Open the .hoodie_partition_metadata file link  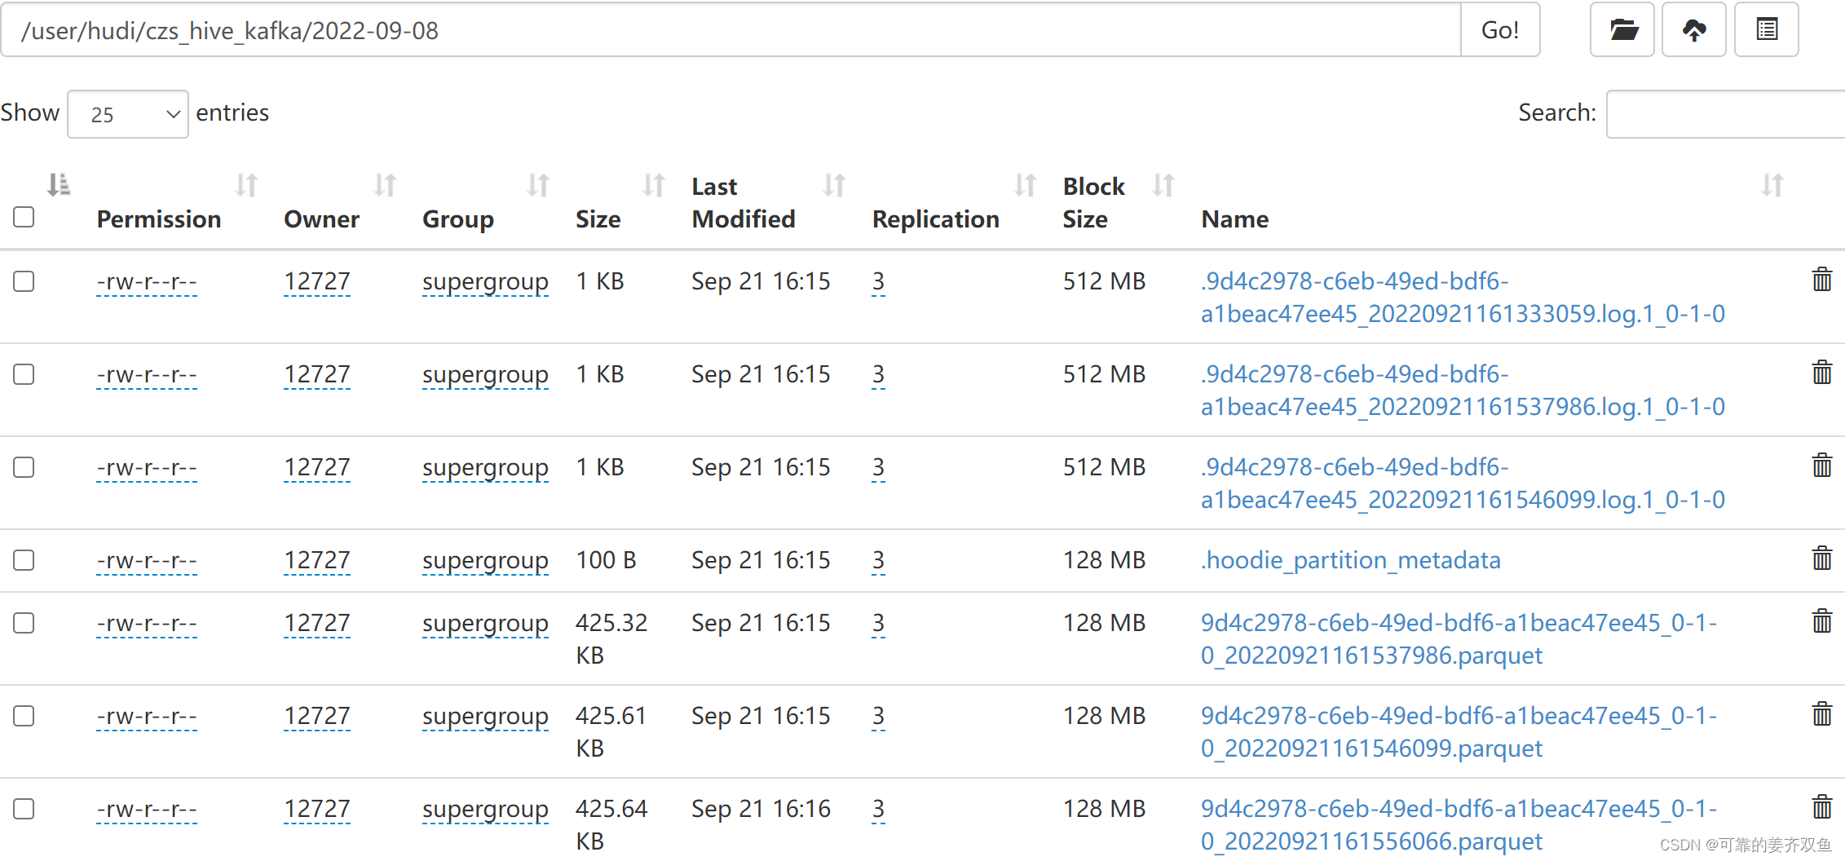[x=1350, y=560]
